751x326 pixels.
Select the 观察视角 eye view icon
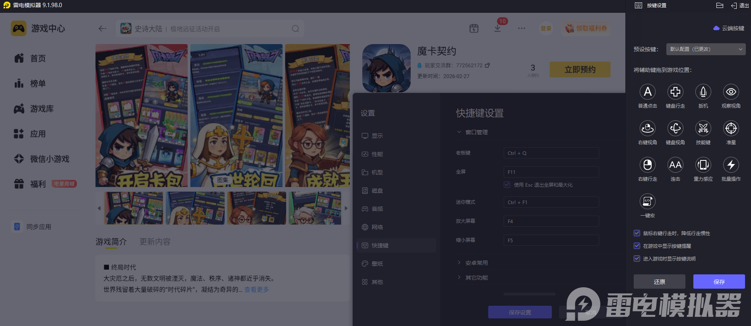[x=731, y=92]
